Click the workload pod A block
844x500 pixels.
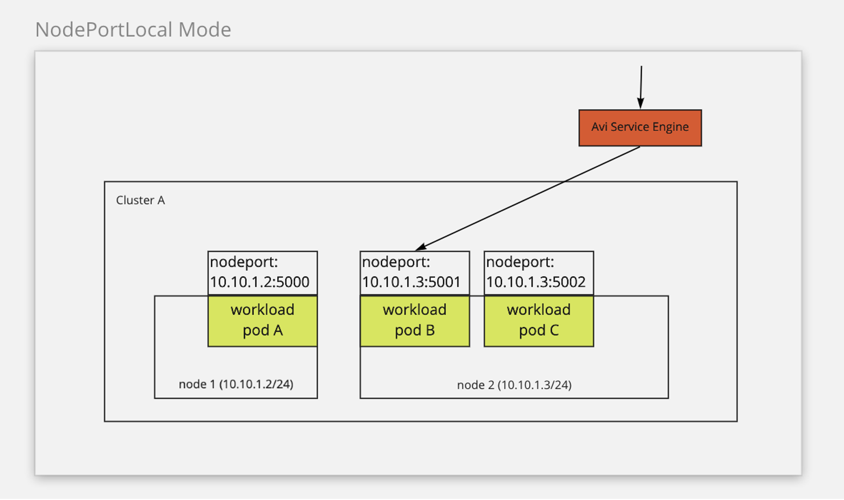[262, 321]
